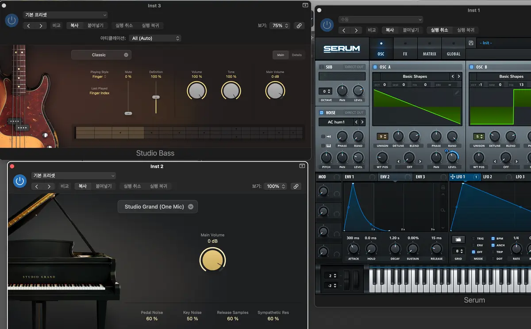Click the Definition slider handle in Studio Bass
The width and height of the screenshot is (531, 329).
(x=156, y=97)
